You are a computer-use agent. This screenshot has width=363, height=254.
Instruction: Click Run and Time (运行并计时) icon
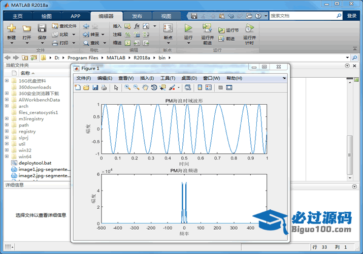click(249, 28)
